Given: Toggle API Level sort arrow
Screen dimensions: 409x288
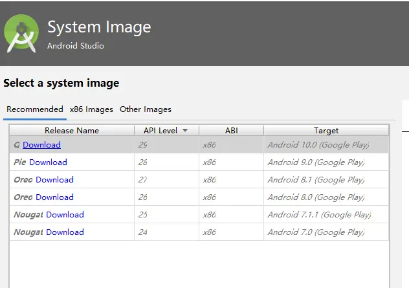Looking at the screenshot, I should coord(185,131).
